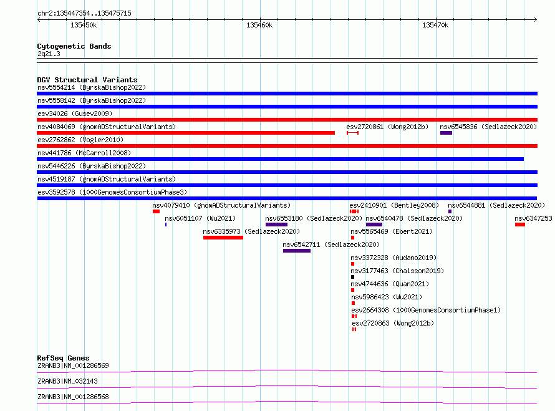The height and width of the screenshot is (411, 555).
Task: Select the ZRANB3|NM_032143 gene label
Action: pos(67,381)
